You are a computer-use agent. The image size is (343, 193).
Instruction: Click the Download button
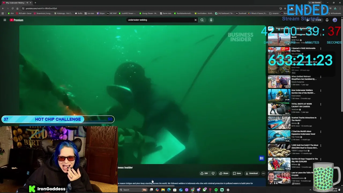click(x=252, y=173)
